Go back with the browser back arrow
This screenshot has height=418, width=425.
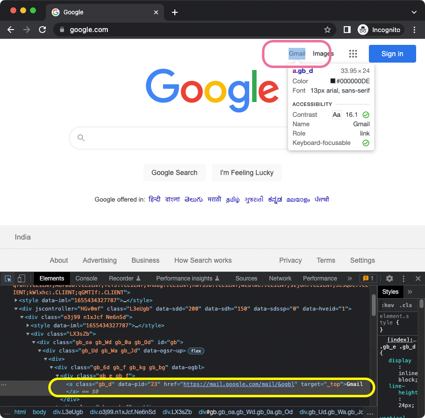11,30
